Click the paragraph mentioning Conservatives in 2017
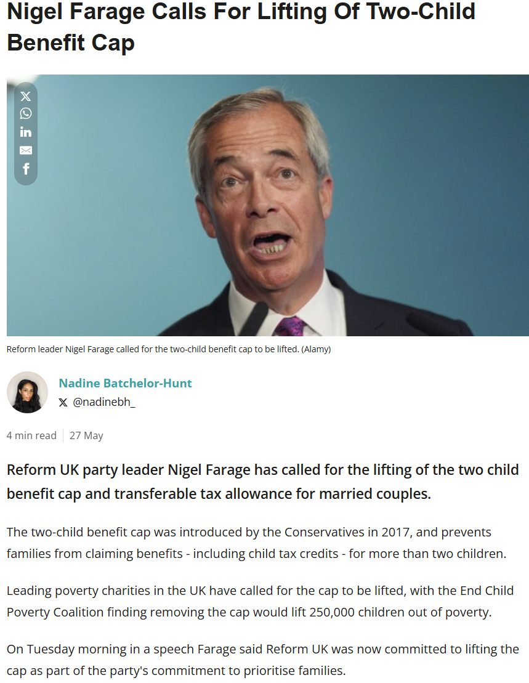This screenshot has height=683, width=529. (x=256, y=542)
